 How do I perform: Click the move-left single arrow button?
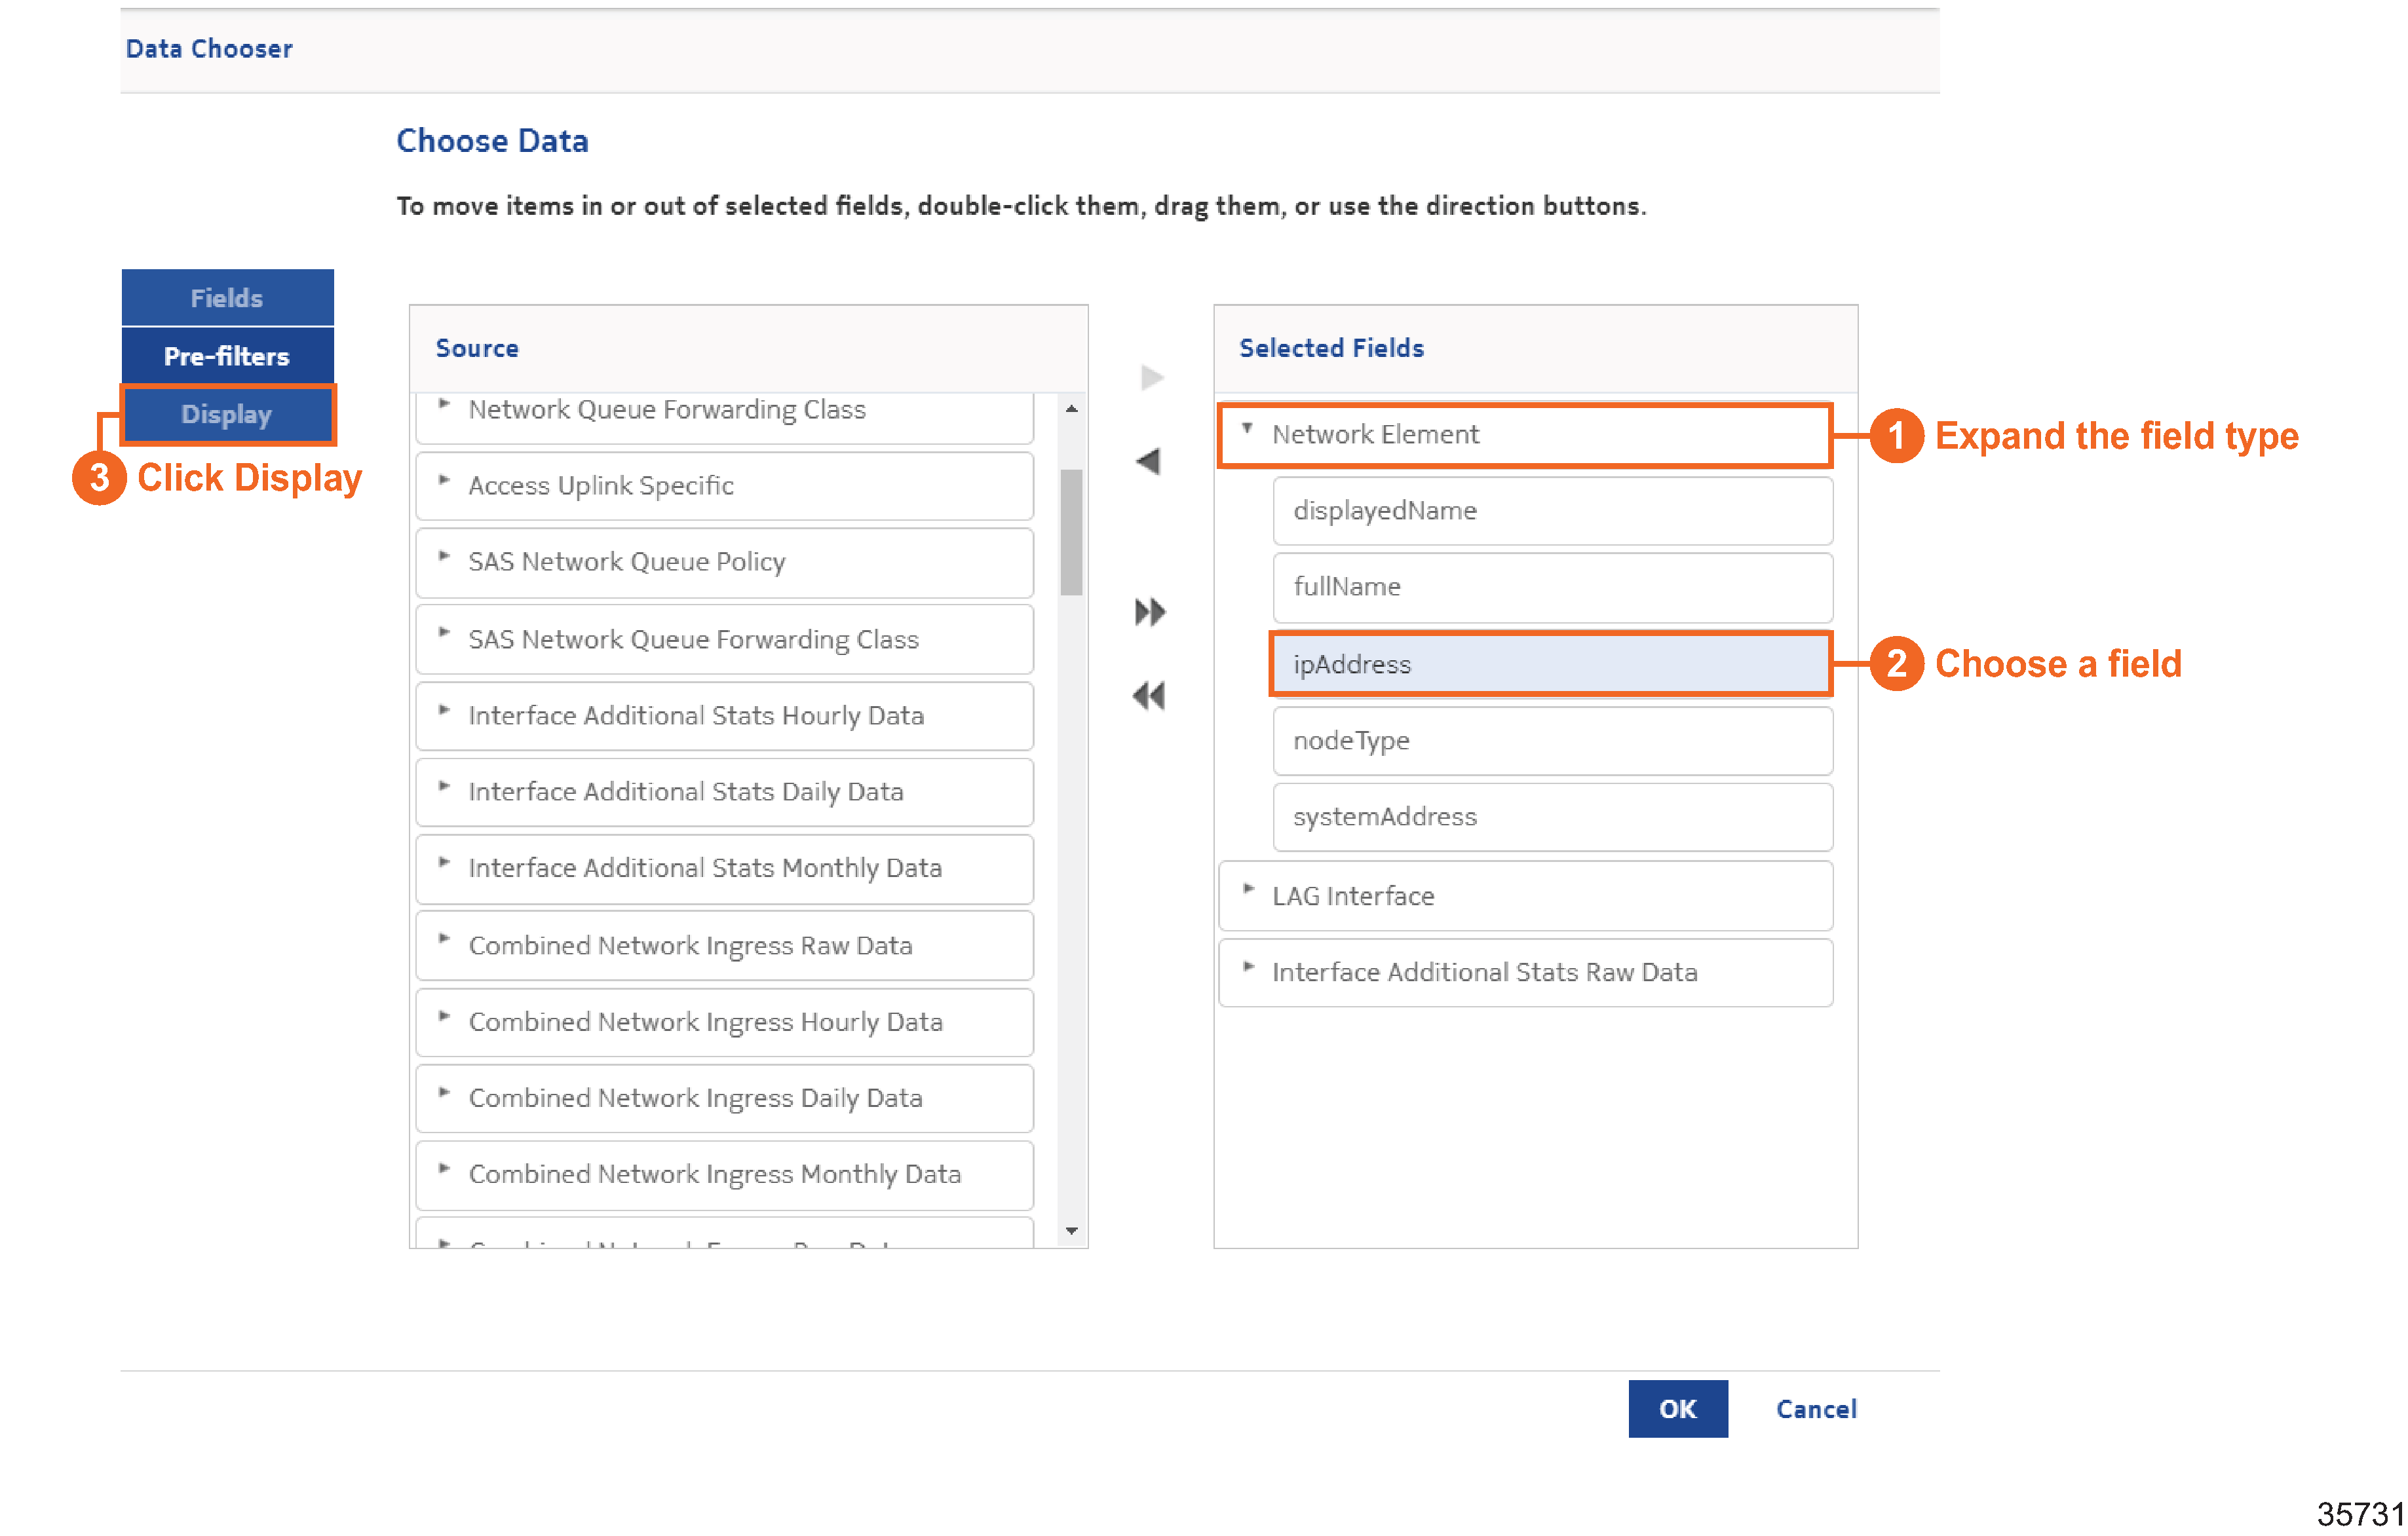coord(1148,462)
